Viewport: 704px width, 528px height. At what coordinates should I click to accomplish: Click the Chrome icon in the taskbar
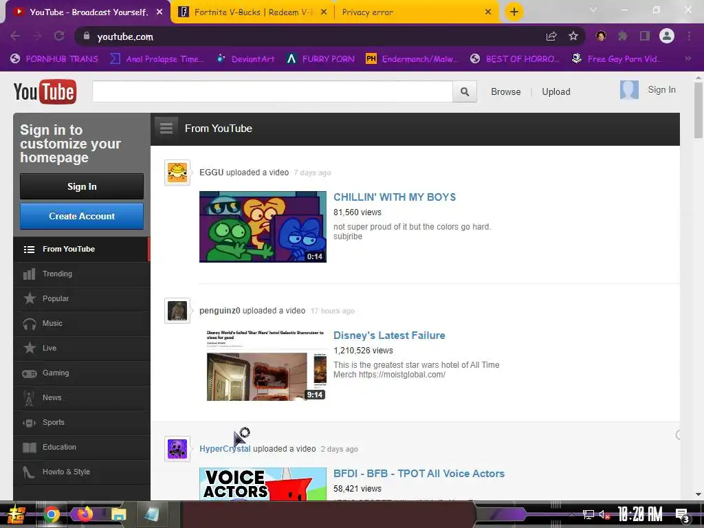click(51, 514)
